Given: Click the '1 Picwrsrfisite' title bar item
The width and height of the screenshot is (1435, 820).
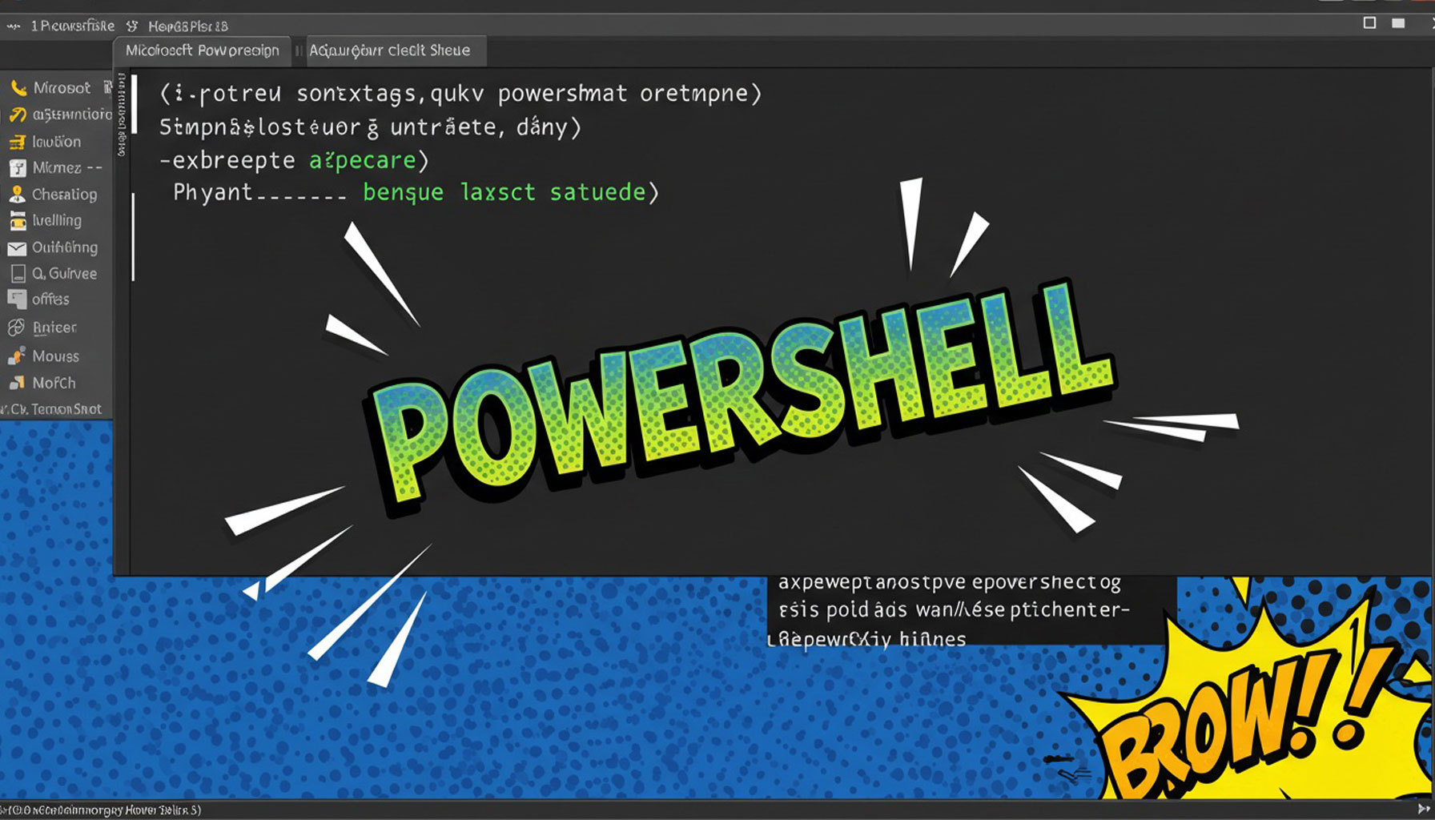Looking at the screenshot, I should point(72,26).
